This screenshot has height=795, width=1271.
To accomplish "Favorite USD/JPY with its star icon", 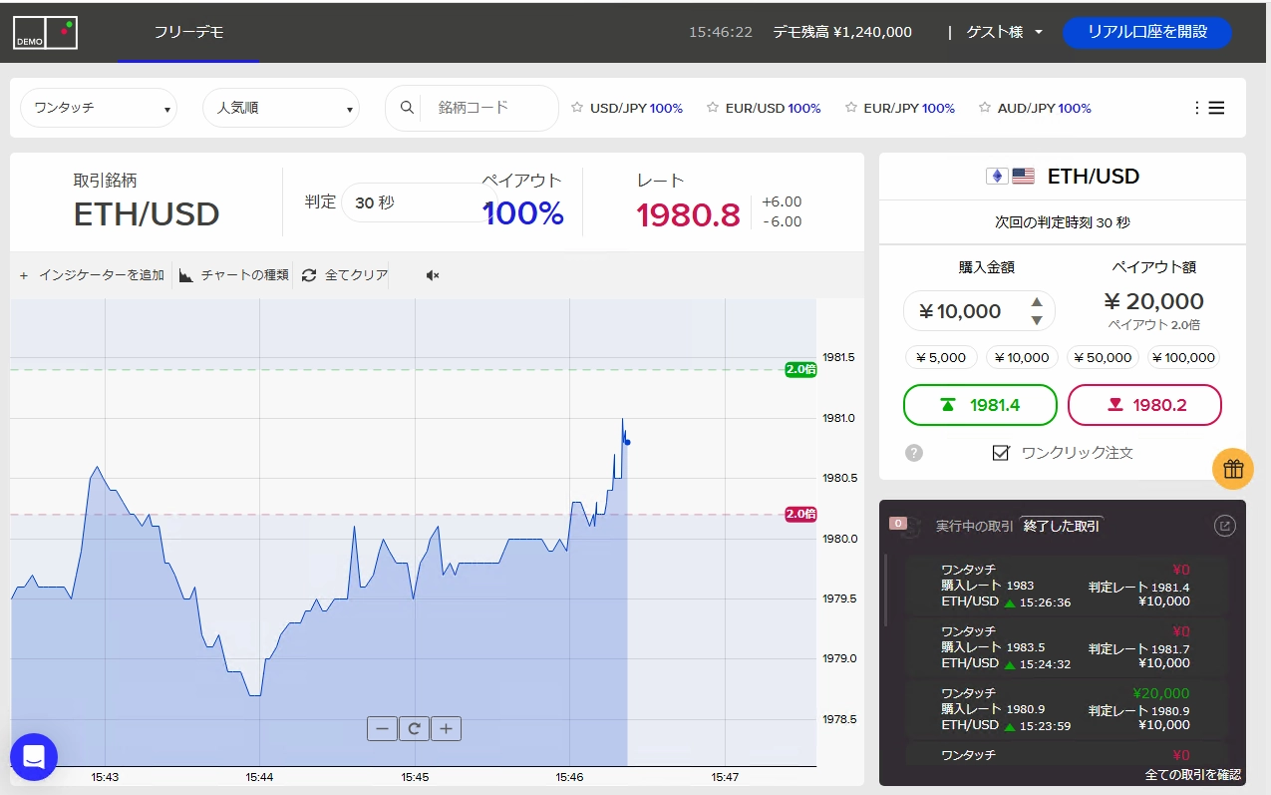I will point(577,108).
